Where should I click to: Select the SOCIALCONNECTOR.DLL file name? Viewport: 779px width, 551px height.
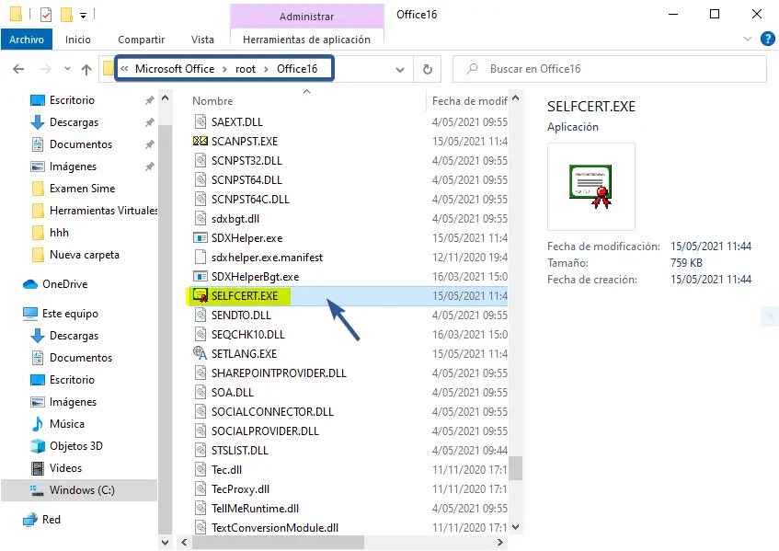point(273,412)
